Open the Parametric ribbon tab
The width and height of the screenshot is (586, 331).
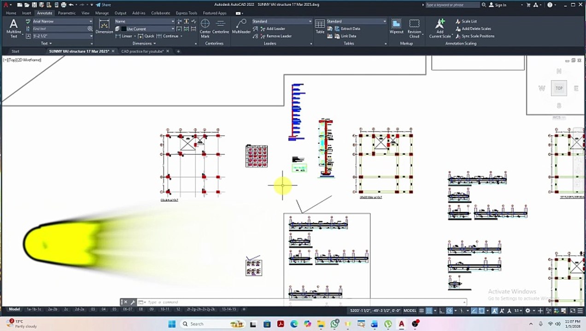[67, 13]
